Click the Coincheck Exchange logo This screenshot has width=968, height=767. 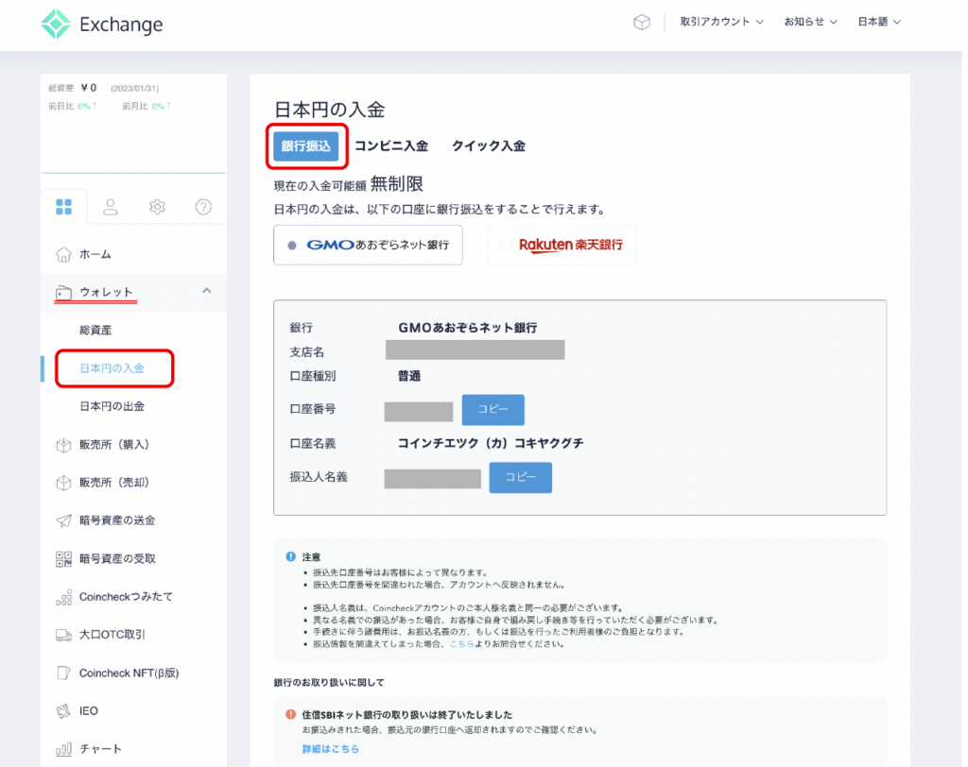(x=102, y=25)
